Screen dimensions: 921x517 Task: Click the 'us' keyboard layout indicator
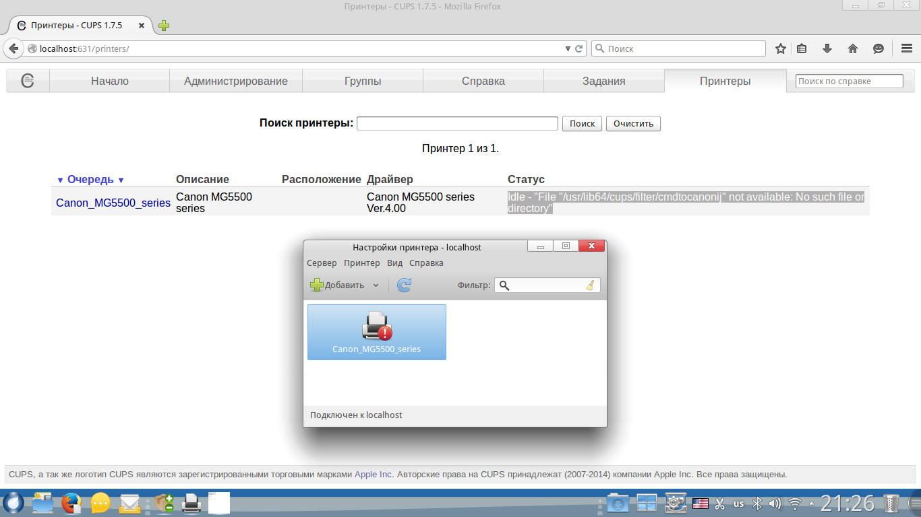739,504
